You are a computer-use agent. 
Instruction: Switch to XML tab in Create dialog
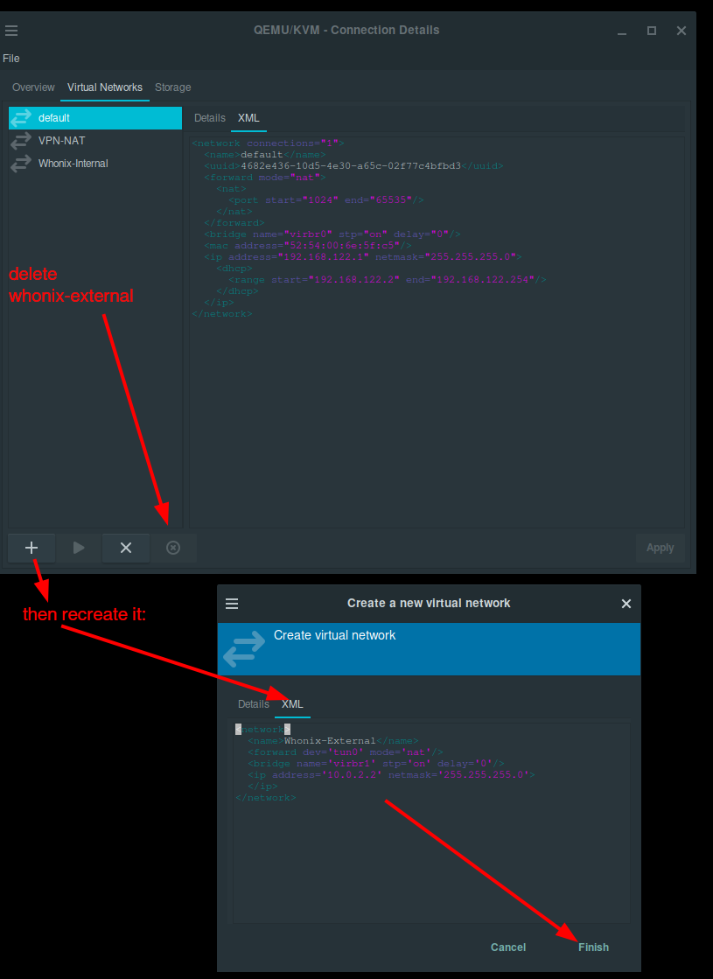tap(292, 703)
